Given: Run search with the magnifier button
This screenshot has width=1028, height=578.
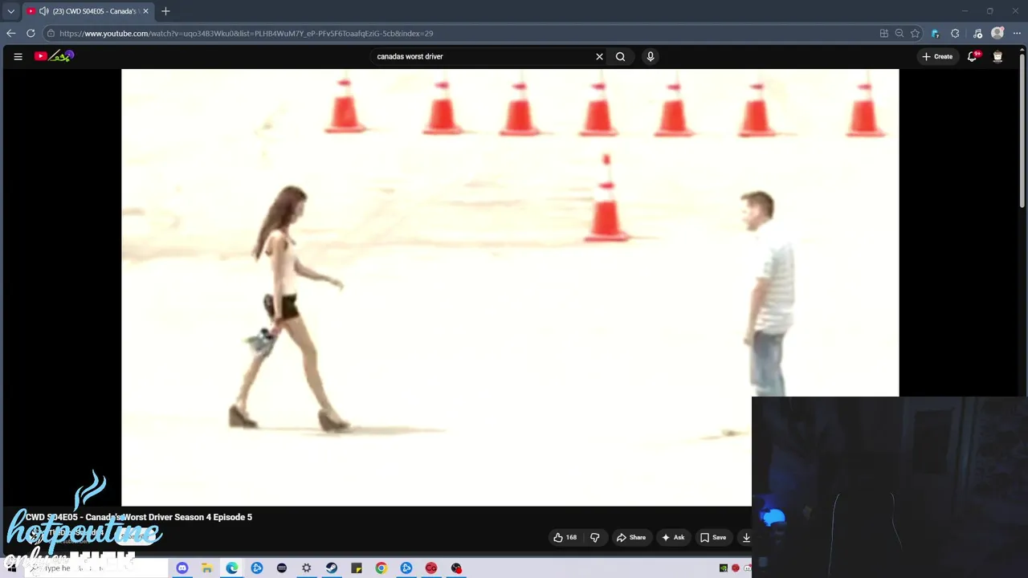Looking at the screenshot, I should pos(620,56).
